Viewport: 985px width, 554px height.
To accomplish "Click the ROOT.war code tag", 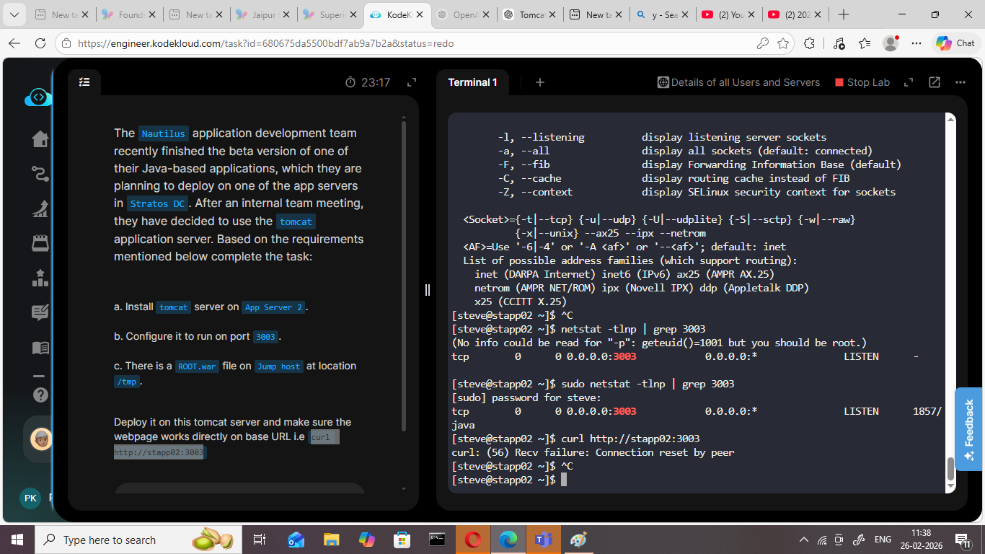I will (x=198, y=366).
